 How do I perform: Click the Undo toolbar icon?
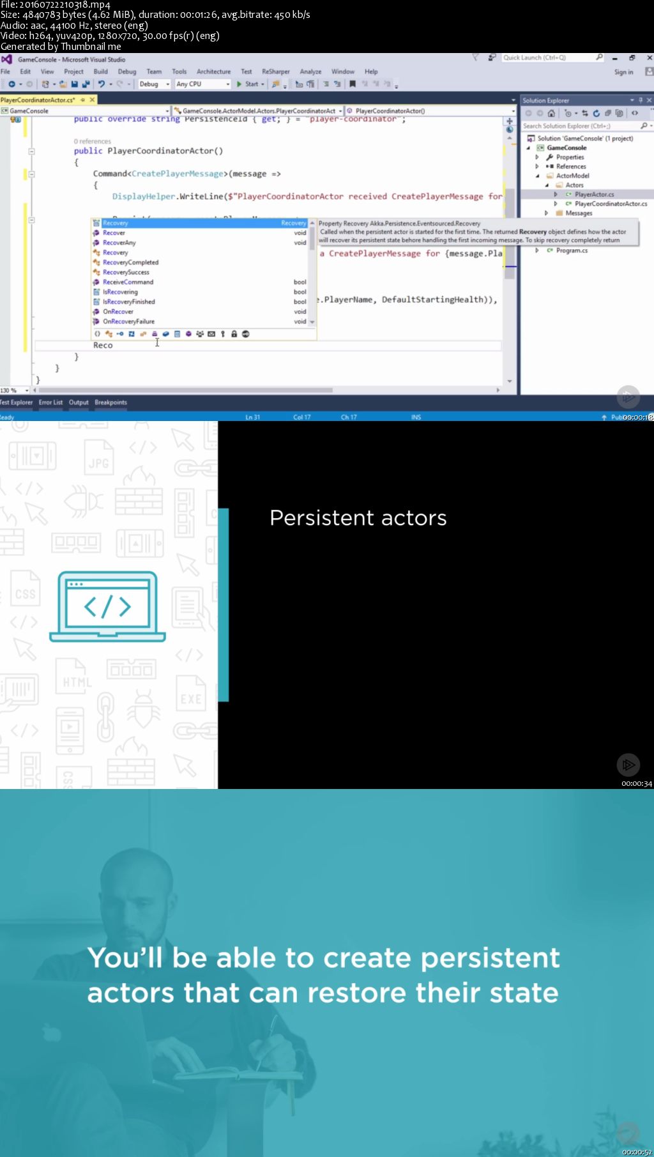101,84
